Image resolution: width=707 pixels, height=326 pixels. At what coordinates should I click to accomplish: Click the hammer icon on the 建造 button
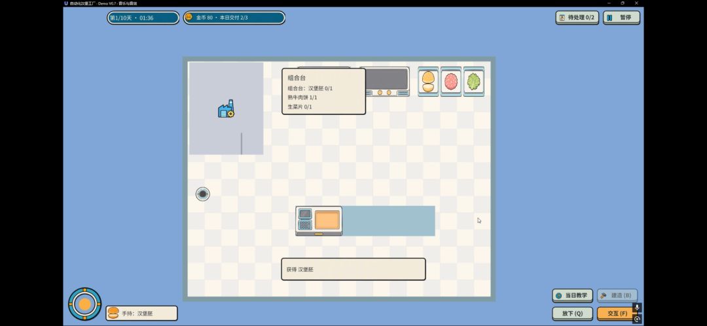click(x=604, y=295)
